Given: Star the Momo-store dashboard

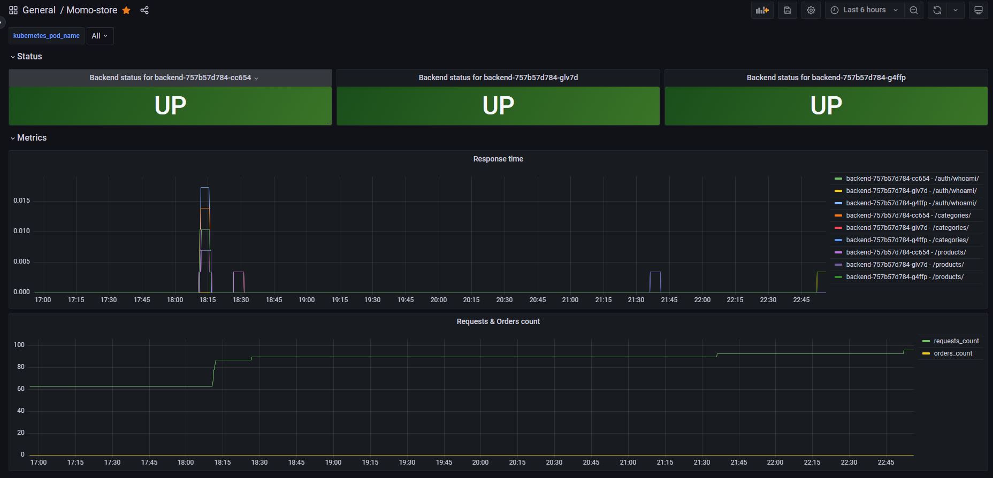Looking at the screenshot, I should pos(126,10).
